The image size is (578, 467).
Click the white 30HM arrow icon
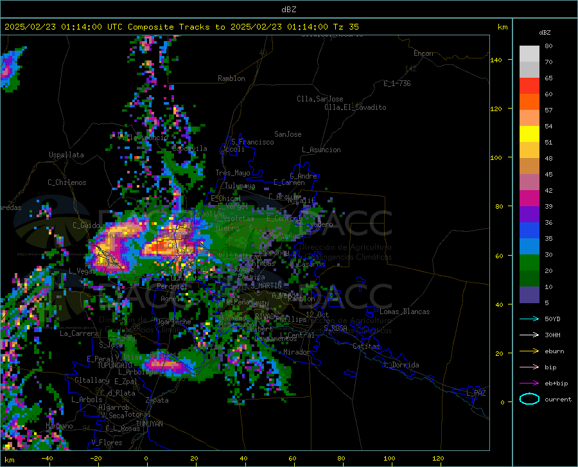[x=529, y=335]
